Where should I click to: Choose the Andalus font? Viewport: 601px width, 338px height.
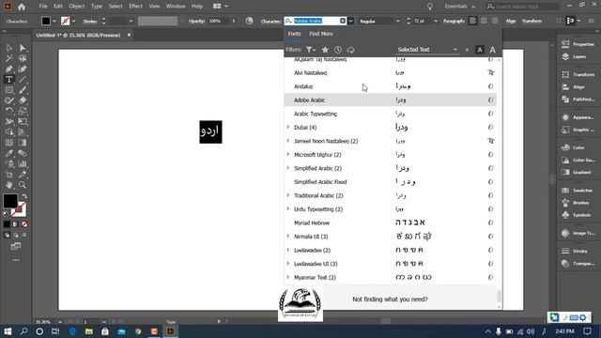[391, 86]
